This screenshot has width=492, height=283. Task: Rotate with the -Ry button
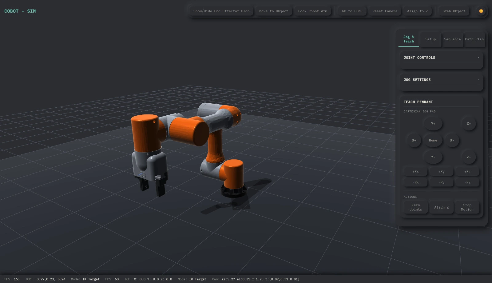[x=441, y=182]
